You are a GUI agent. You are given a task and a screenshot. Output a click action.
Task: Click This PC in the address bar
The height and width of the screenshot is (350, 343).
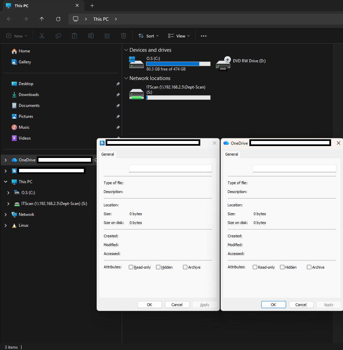[x=101, y=19]
